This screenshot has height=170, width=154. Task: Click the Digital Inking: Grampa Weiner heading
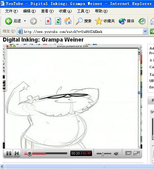point(43,40)
